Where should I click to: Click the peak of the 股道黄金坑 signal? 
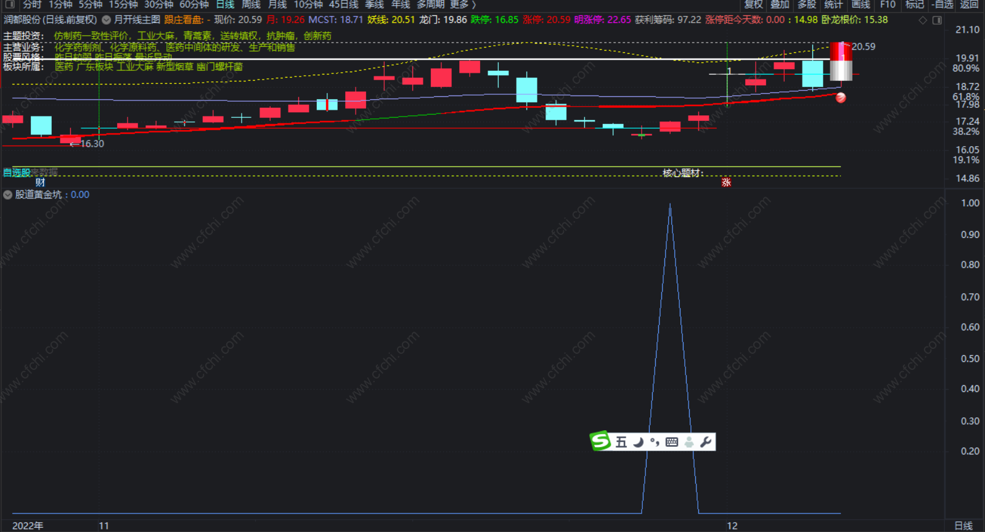[x=670, y=205]
